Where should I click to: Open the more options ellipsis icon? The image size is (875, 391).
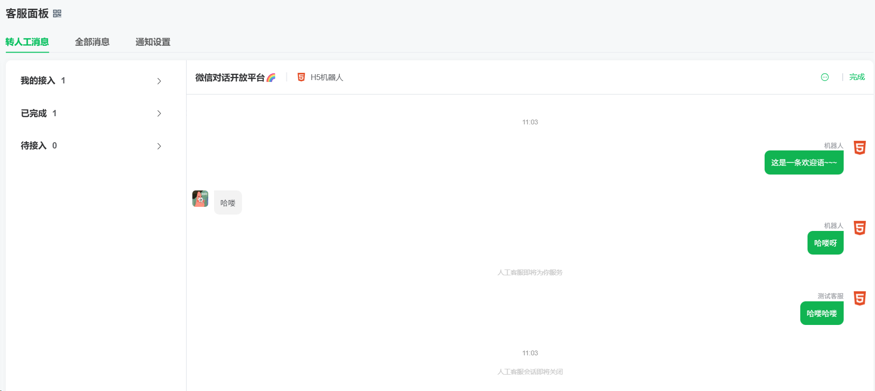click(x=824, y=77)
